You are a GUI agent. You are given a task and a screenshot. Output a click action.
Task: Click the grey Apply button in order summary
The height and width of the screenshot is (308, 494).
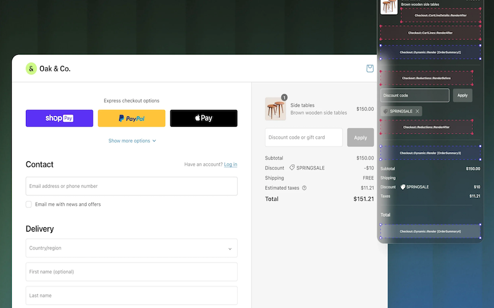pos(361,137)
